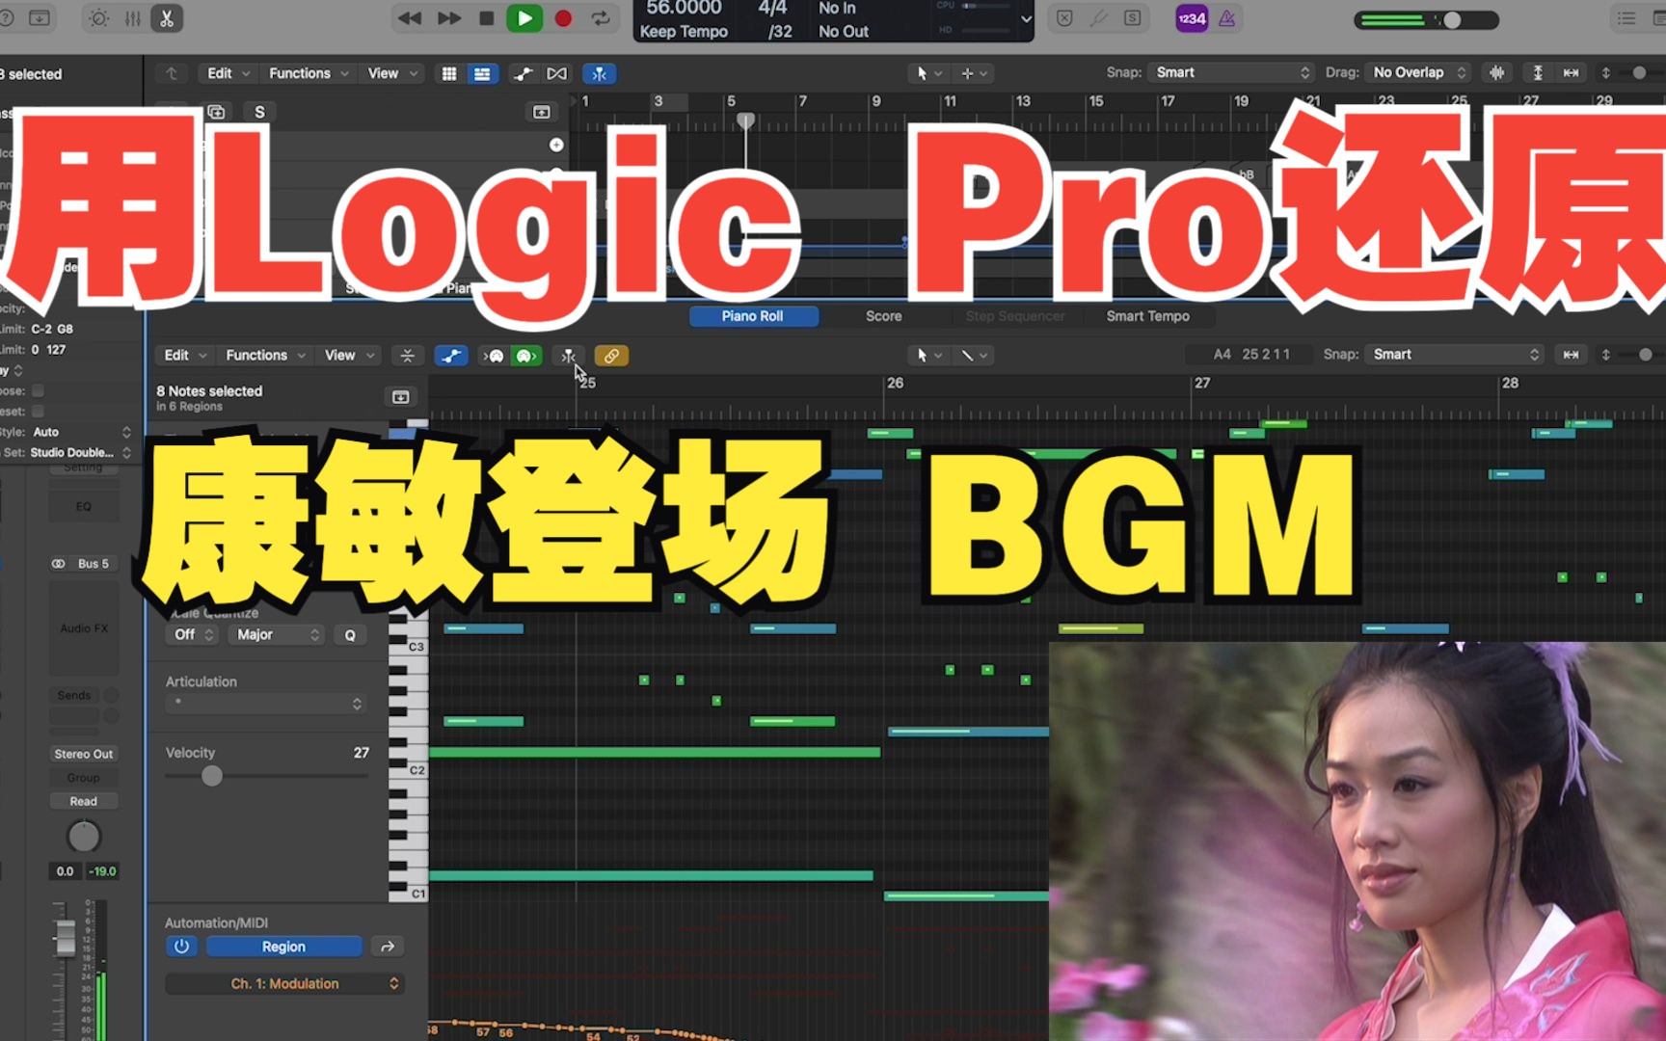The height and width of the screenshot is (1041, 1666).
Task: Open the tracks area Snap dropdown
Action: [x=1233, y=72]
